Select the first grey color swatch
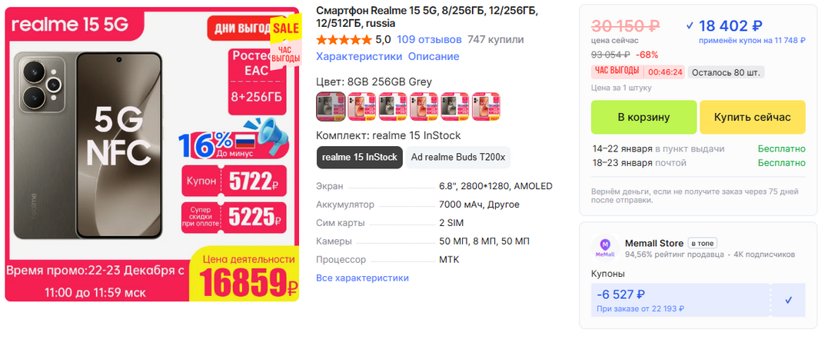Screen dimensions: 838x346 331,106
